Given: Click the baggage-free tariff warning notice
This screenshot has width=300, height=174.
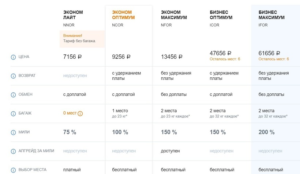Looking at the screenshot, I should tap(82, 38).
